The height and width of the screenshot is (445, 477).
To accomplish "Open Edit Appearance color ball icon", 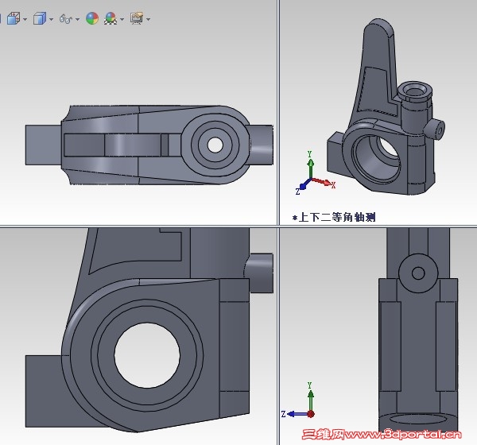I will pos(92,18).
